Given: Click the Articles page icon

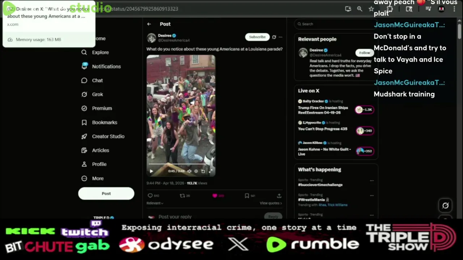Looking at the screenshot, I should [84, 150].
